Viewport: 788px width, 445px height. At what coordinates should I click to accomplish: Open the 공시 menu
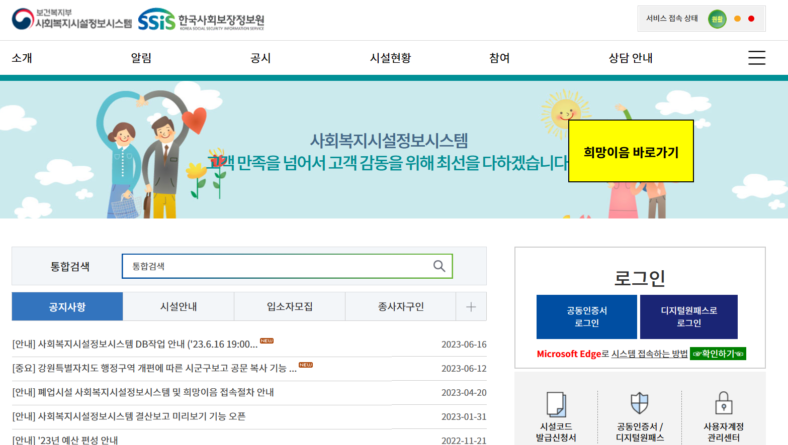pyautogui.click(x=259, y=58)
